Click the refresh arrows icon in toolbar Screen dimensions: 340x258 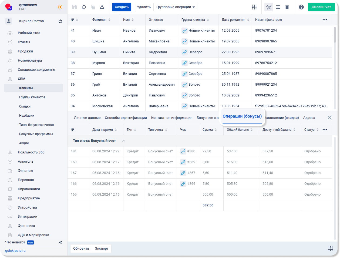pyautogui.click(x=84, y=7)
